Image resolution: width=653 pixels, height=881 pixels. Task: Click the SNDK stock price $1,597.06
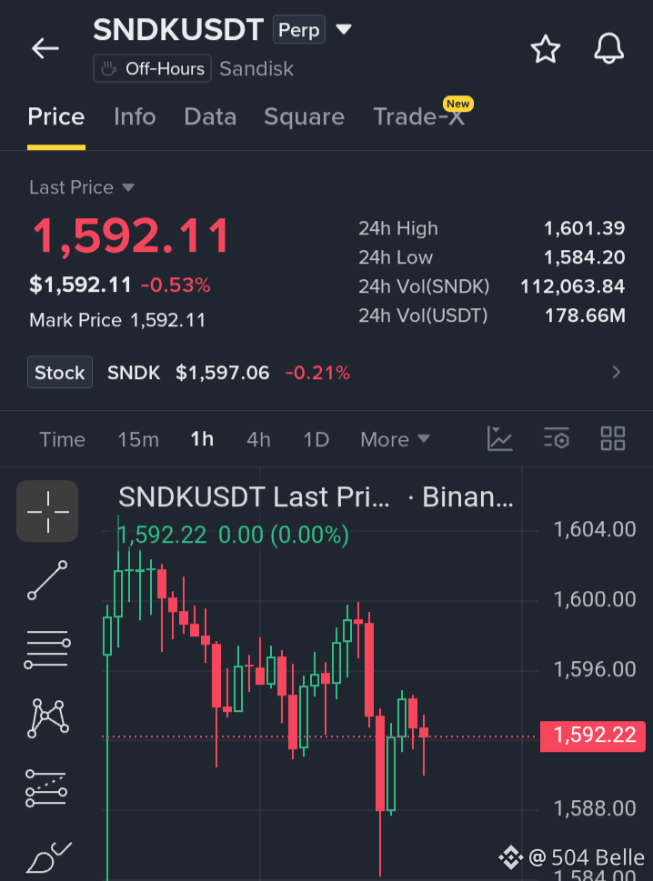(x=223, y=373)
